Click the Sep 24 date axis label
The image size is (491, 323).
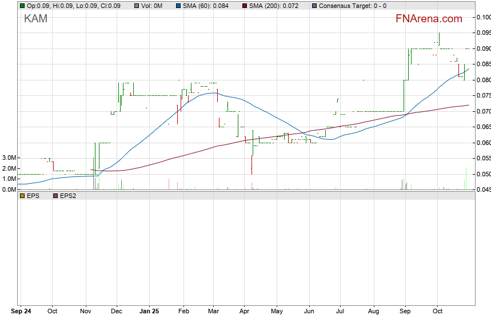pos(21,312)
